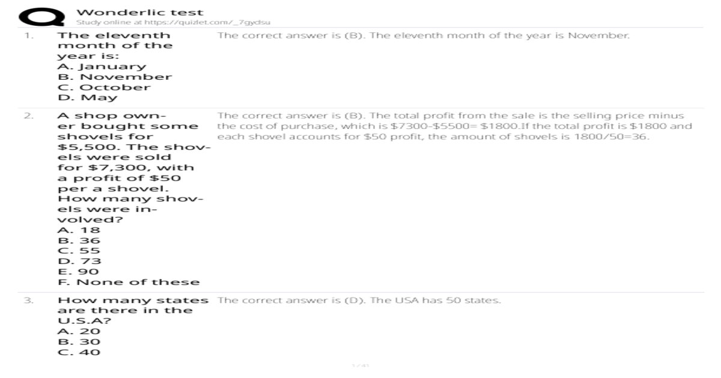The height and width of the screenshot is (378, 721).
Task: Select answer option A. January
Action: [x=102, y=67]
